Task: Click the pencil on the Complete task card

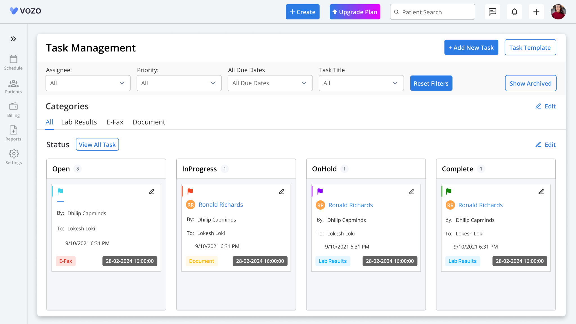Action: [541, 192]
